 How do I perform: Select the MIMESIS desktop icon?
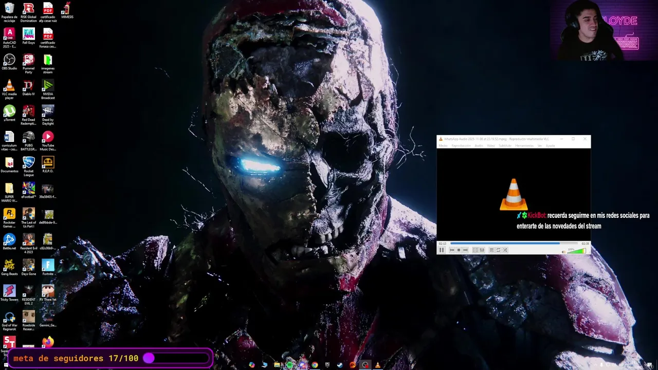pyautogui.click(x=67, y=10)
